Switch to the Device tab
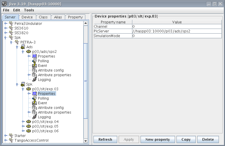 pos(27,17)
